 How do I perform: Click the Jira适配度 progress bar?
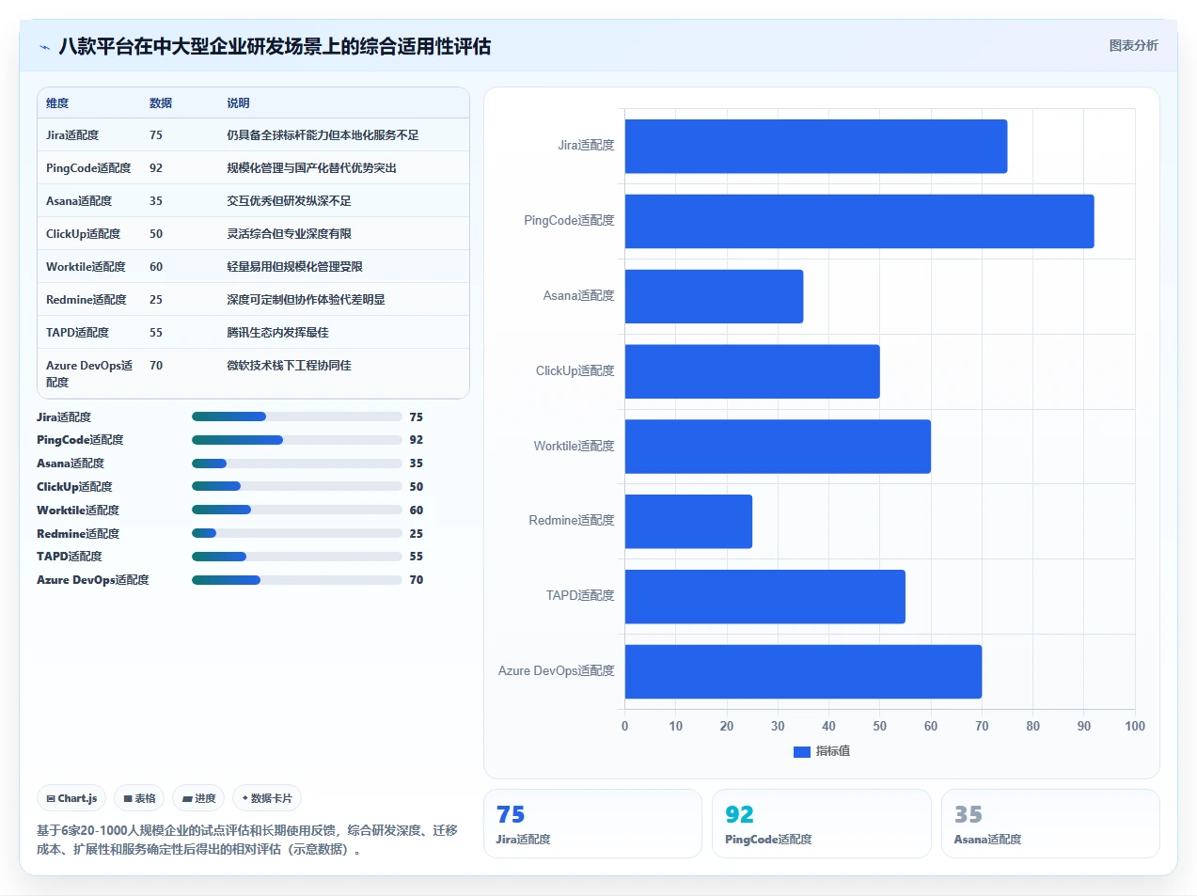click(297, 417)
